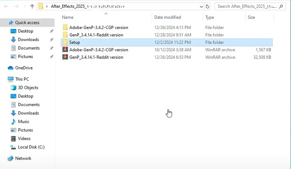
Task: Click the Videos film icon
Action: tap(13, 138)
